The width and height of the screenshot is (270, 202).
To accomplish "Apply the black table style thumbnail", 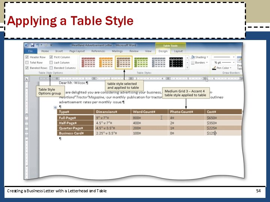I will (x=176, y=62).
